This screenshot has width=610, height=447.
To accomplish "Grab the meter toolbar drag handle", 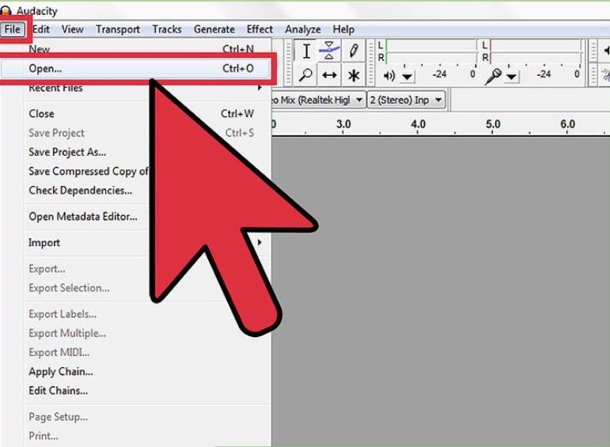I will click(371, 63).
